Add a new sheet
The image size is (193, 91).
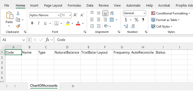73,86
